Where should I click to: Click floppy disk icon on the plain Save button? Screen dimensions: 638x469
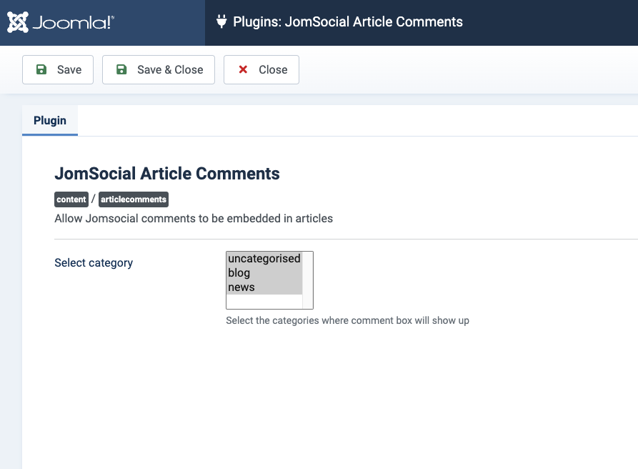click(x=41, y=69)
